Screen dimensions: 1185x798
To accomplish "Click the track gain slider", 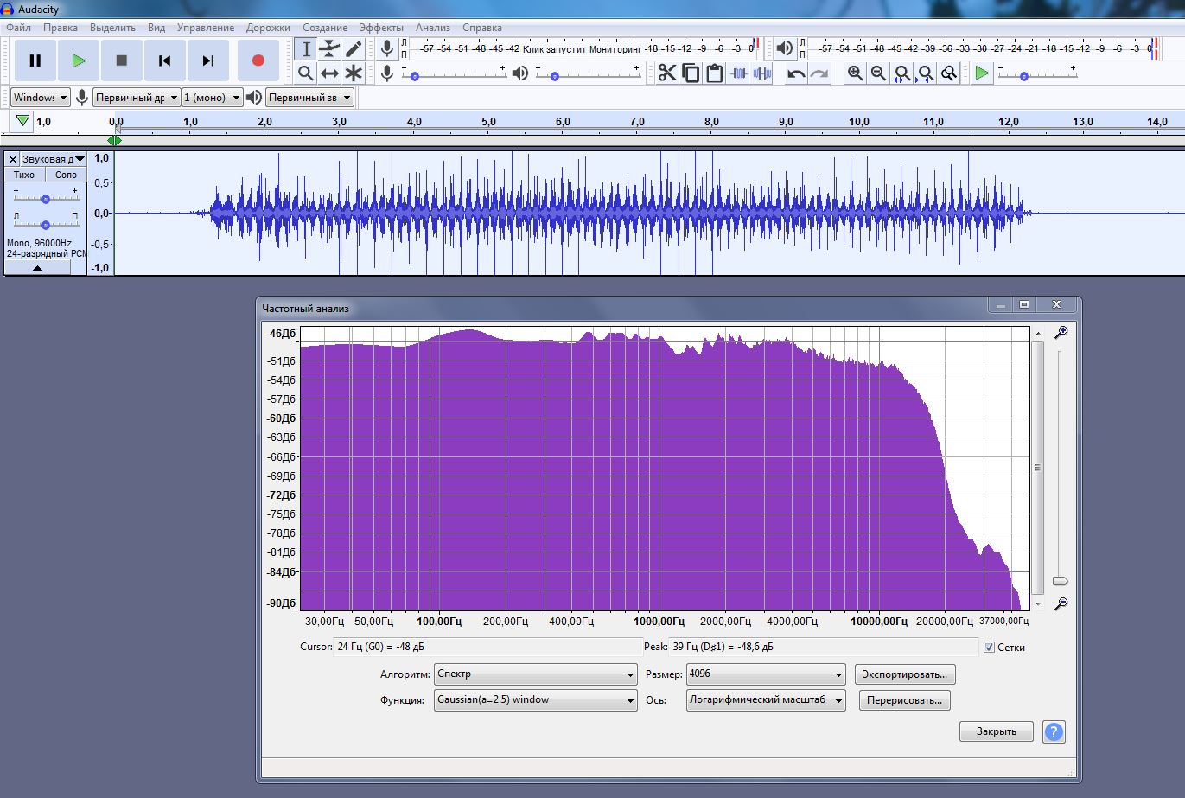I will pyautogui.click(x=45, y=198).
